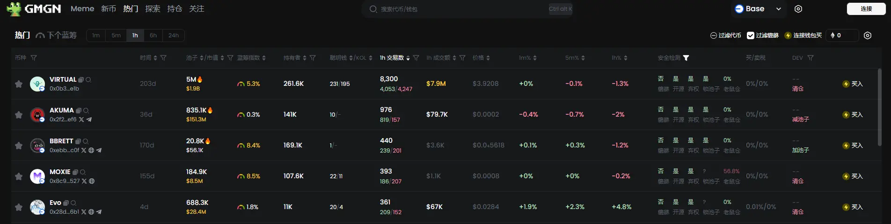Favorite the VIRTUAL token with the star
Screen dimensions: 891x224
click(x=19, y=84)
